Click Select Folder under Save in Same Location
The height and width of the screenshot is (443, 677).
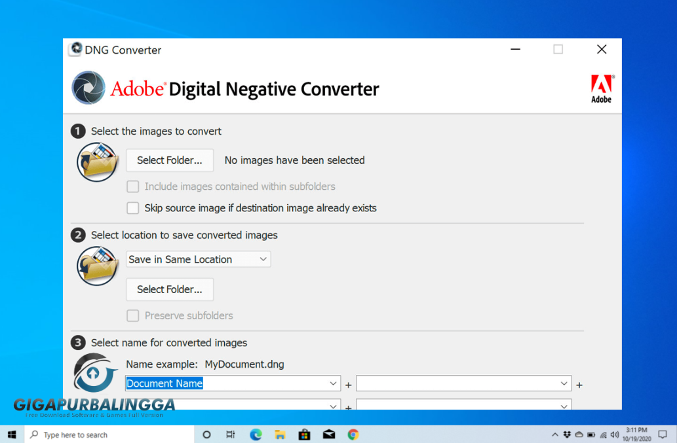pos(169,289)
